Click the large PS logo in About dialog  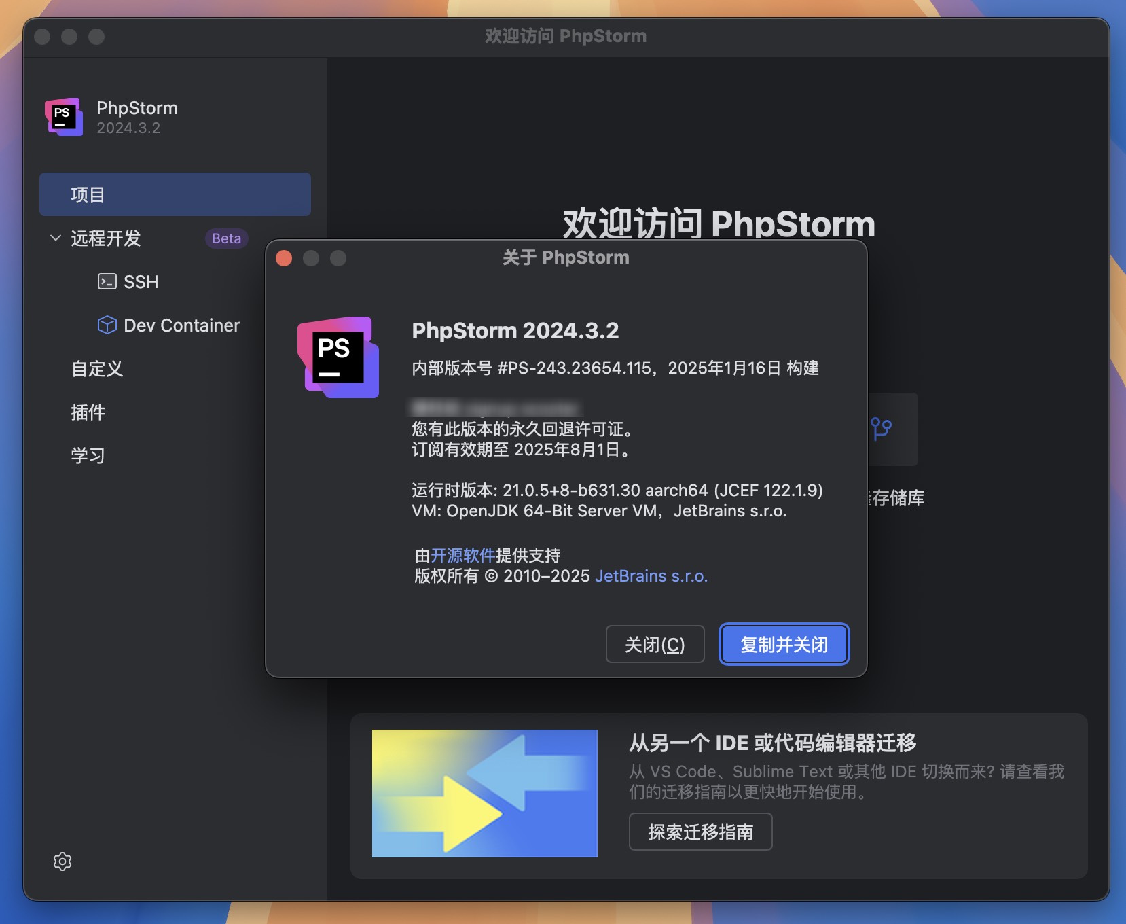click(338, 357)
